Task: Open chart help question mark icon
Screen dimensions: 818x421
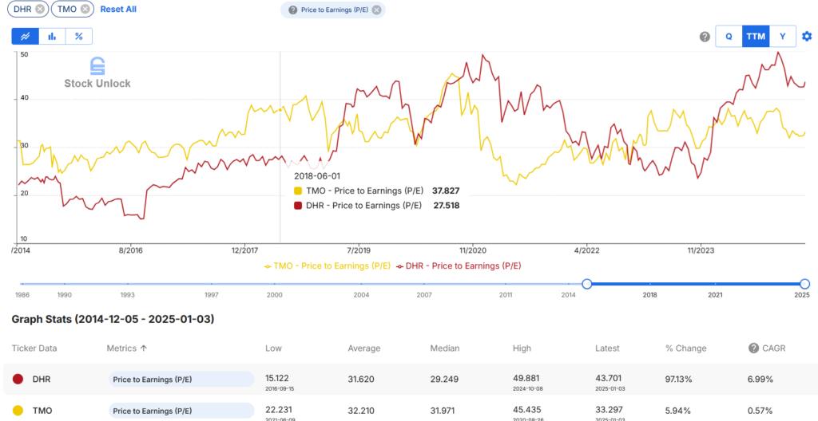Action: 705,37
